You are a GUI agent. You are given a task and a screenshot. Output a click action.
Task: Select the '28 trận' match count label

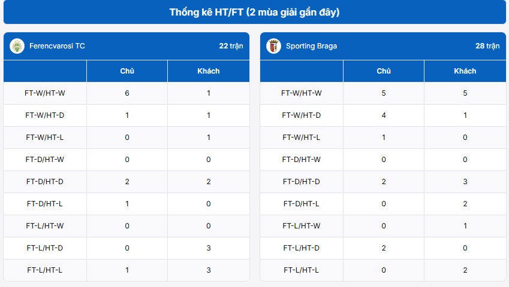[x=487, y=46]
